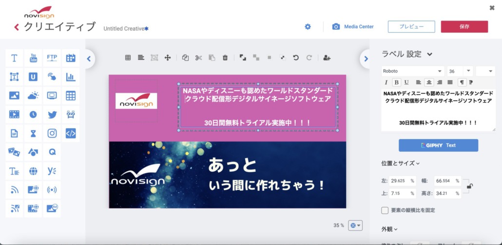Toggle italic text formatting
The height and width of the screenshot is (245, 502).
386,82
